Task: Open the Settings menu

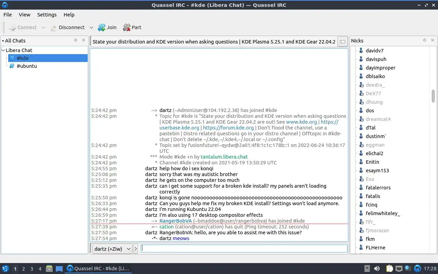Action: pyautogui.click(x=47, y=15)
